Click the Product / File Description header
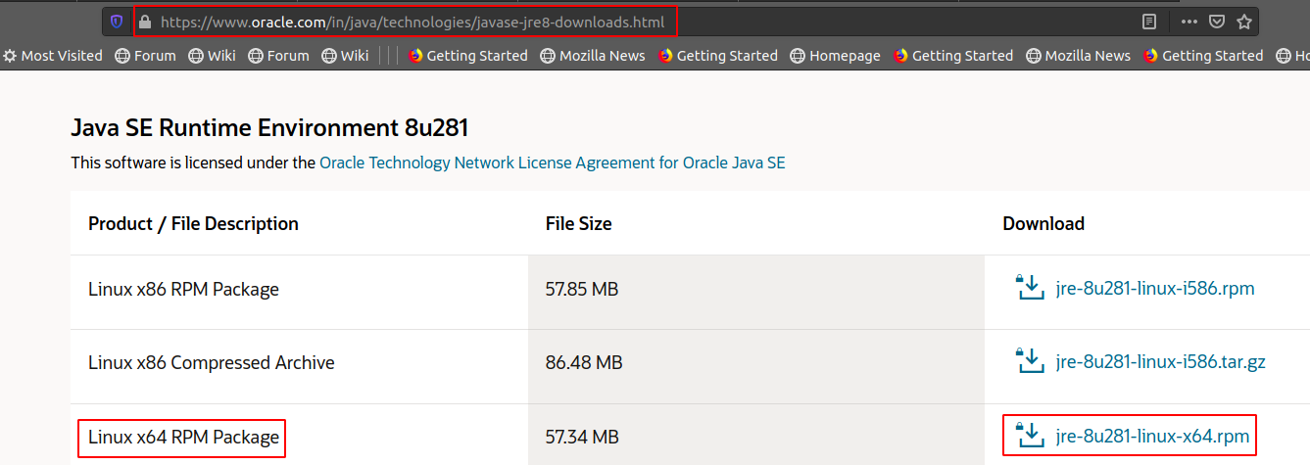The width and height of the screenshot is (1310, 465). pos(193,223)
